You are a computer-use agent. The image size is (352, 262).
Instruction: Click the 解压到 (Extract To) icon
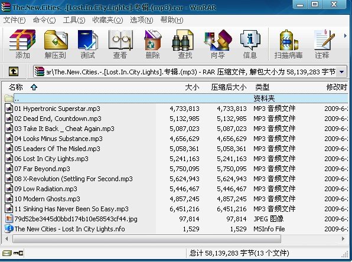(56, 44)
